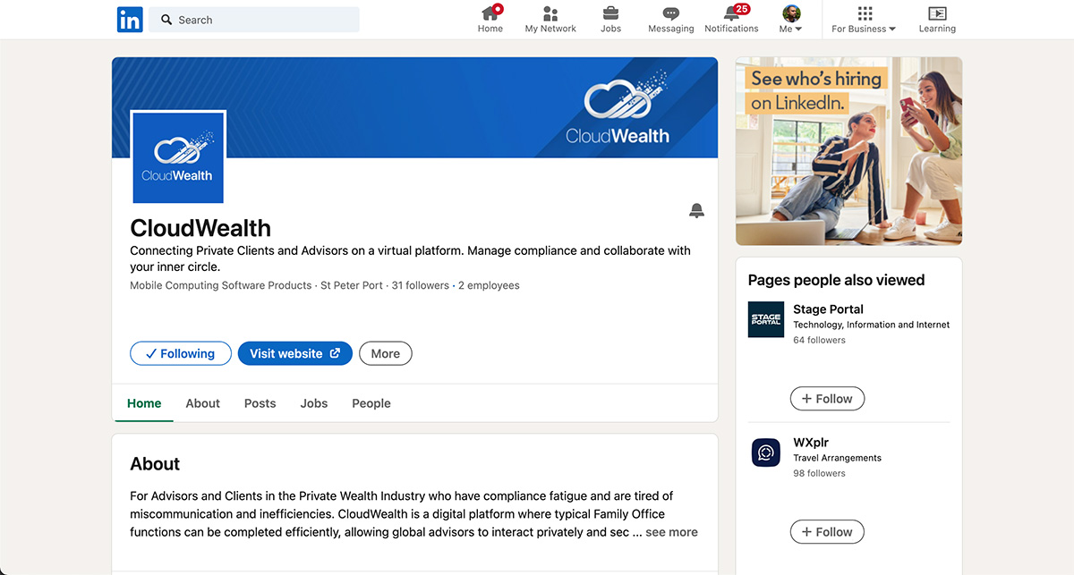Switch to the Posts tab
The height and width of the screenshot is (575, 1074).
[x=260, y=403]
